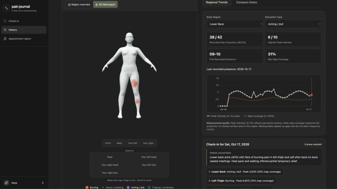
Task: Open the History page
Action: tap(24, 30)
